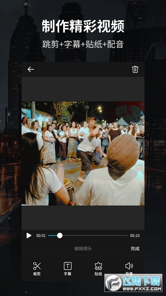
Task: Open the 字幕 subtitle tool icon
Action: (68, 266)
